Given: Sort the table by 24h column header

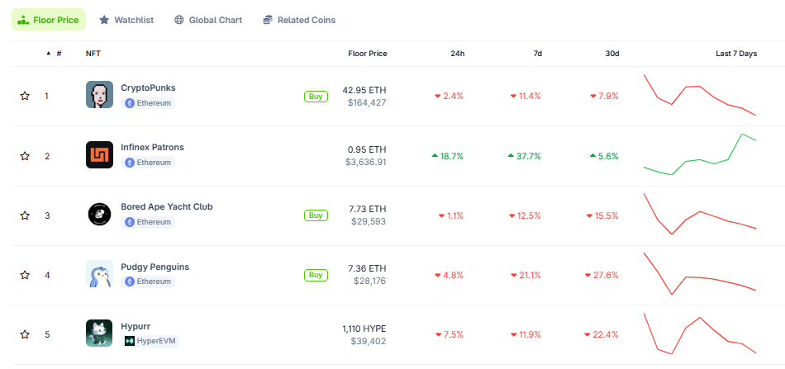Looking at the screenshot, I should coord(457,54).
